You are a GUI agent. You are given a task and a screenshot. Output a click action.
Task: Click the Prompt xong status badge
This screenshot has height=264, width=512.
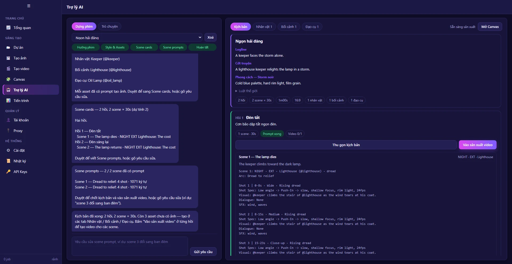point(272,134)
